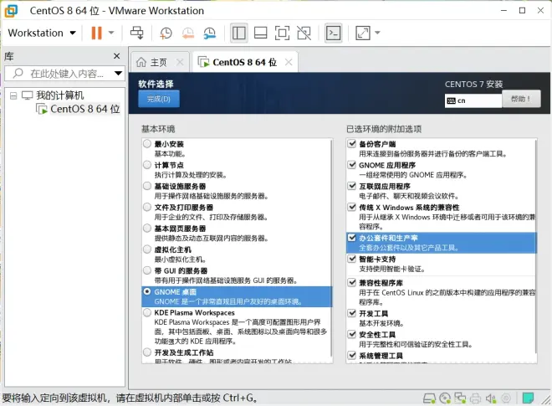Viewport: 552px width, 406px height.
Task: Open the Workstation menu
Action: point(42,33)
